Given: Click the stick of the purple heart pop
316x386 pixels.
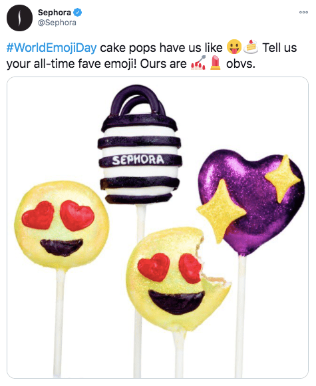Looking at the screenshot, I should coord(239,316).
